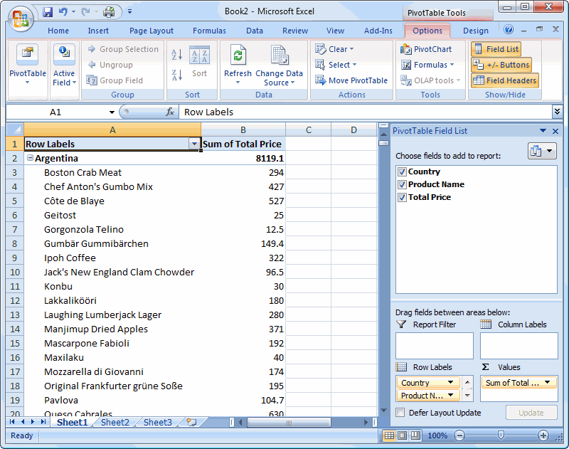Select the Argentina total 8119.1 cell

tap(243, 158)
